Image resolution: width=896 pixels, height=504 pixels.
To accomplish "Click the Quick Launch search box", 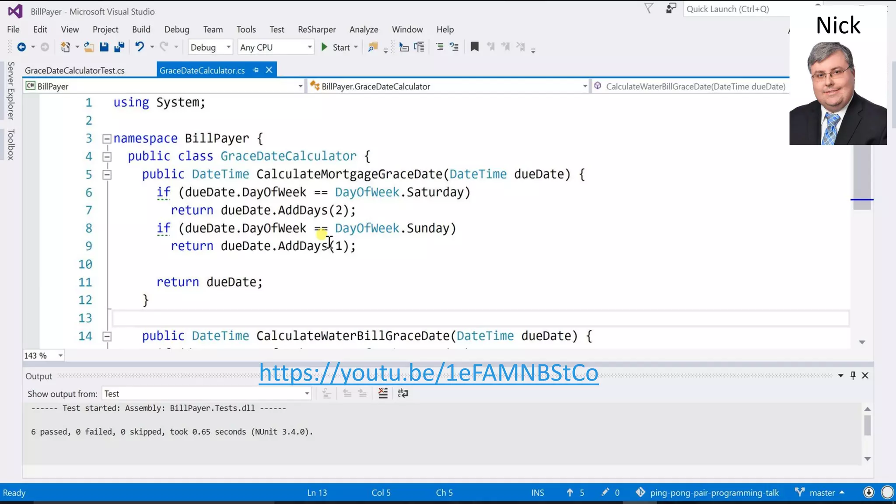I will point(735,9).
